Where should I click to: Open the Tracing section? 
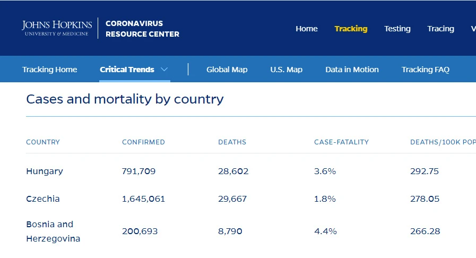[x=441, y=29]
